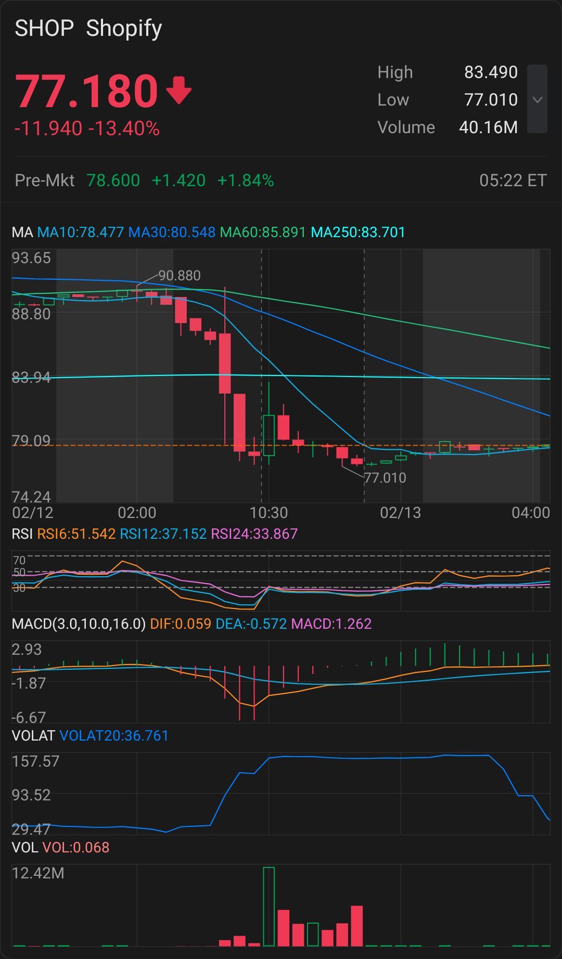Tap the 77.010 low marker on chart
The height and width of the screenshot is (959, 562).
pyautogui.click(x=385, y=478)
